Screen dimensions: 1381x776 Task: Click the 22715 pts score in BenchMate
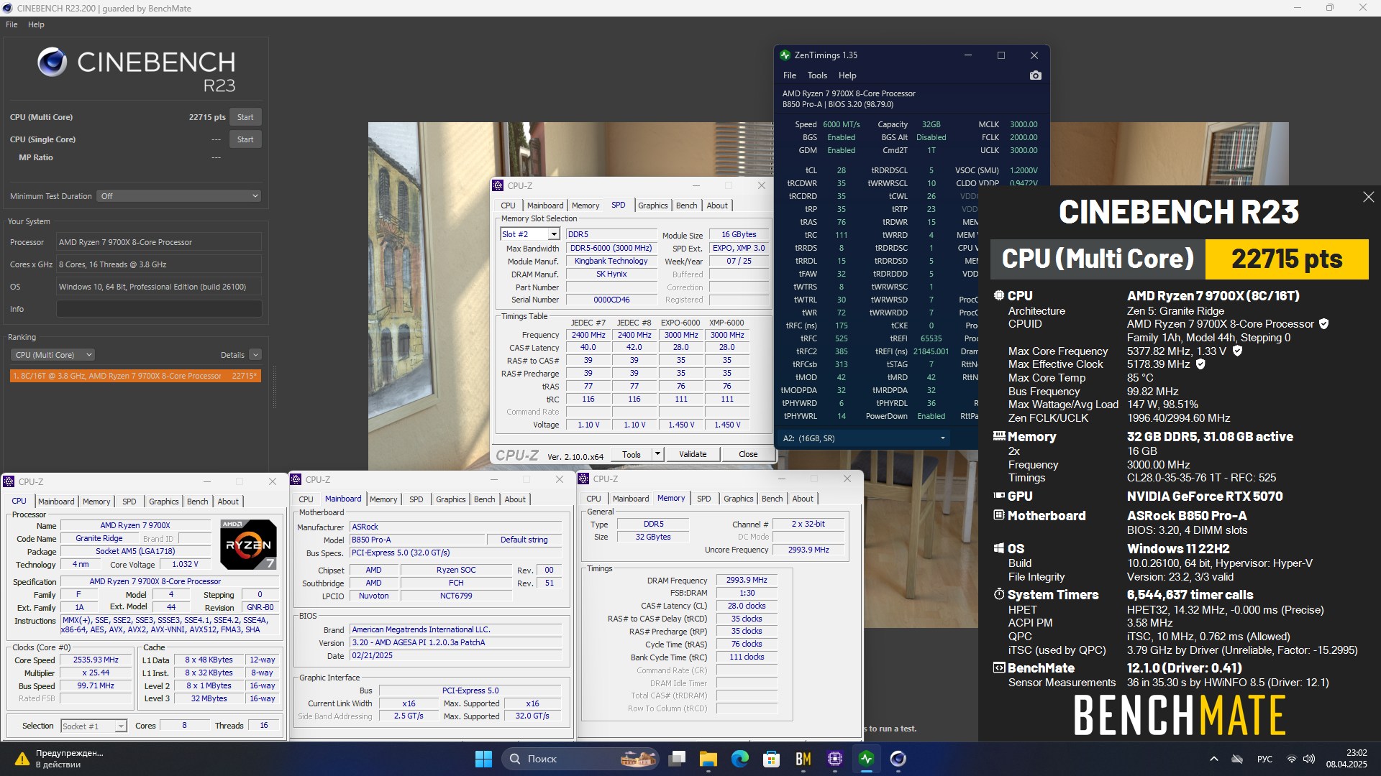click(x=1287, y=259)
